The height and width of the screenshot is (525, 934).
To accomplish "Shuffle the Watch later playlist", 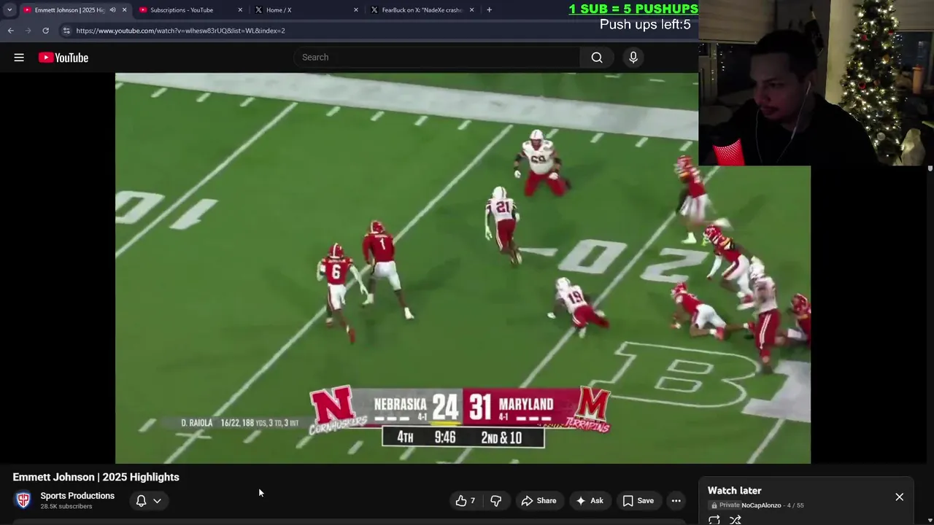I will tap(736, 520).
